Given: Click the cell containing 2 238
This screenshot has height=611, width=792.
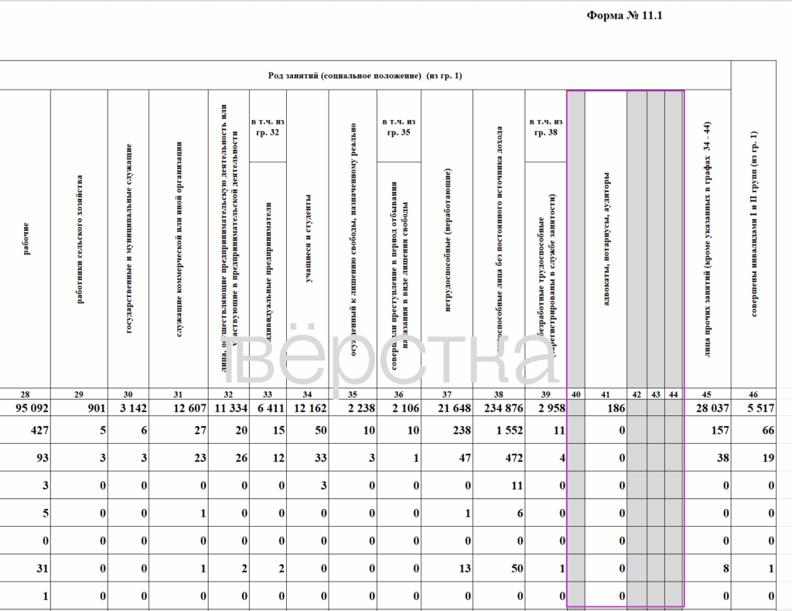Looking at the screenshot, I should pos(353,408).
